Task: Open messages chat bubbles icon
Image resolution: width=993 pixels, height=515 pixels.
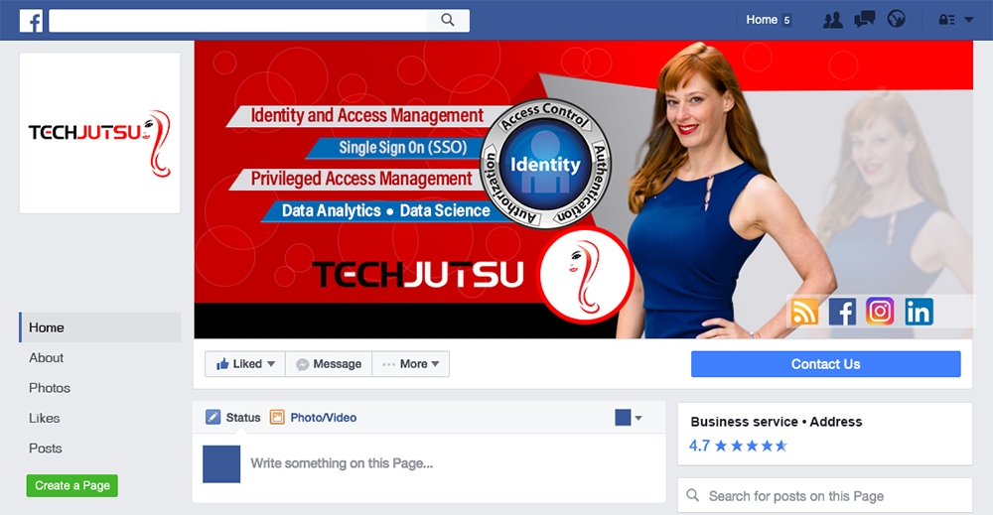Action: pyautogui.click(x=865, y=20)
